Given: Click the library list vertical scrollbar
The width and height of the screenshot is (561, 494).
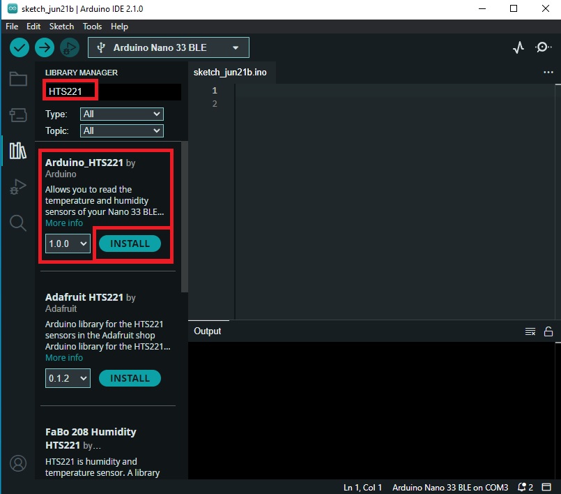Looking at the screenshot, I should tap(184, 217).
